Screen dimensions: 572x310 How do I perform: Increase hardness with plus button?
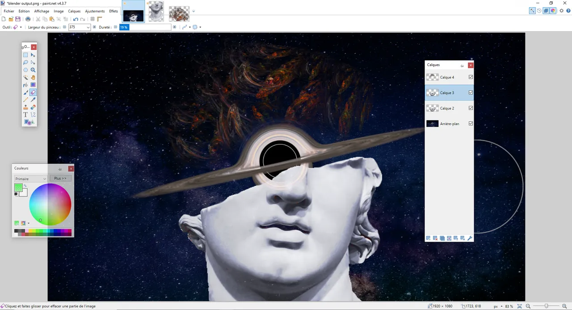click(174, 27)
